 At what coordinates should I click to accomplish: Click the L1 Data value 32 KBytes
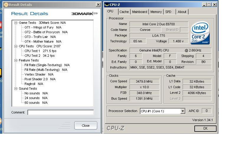[x=197, y=81]
